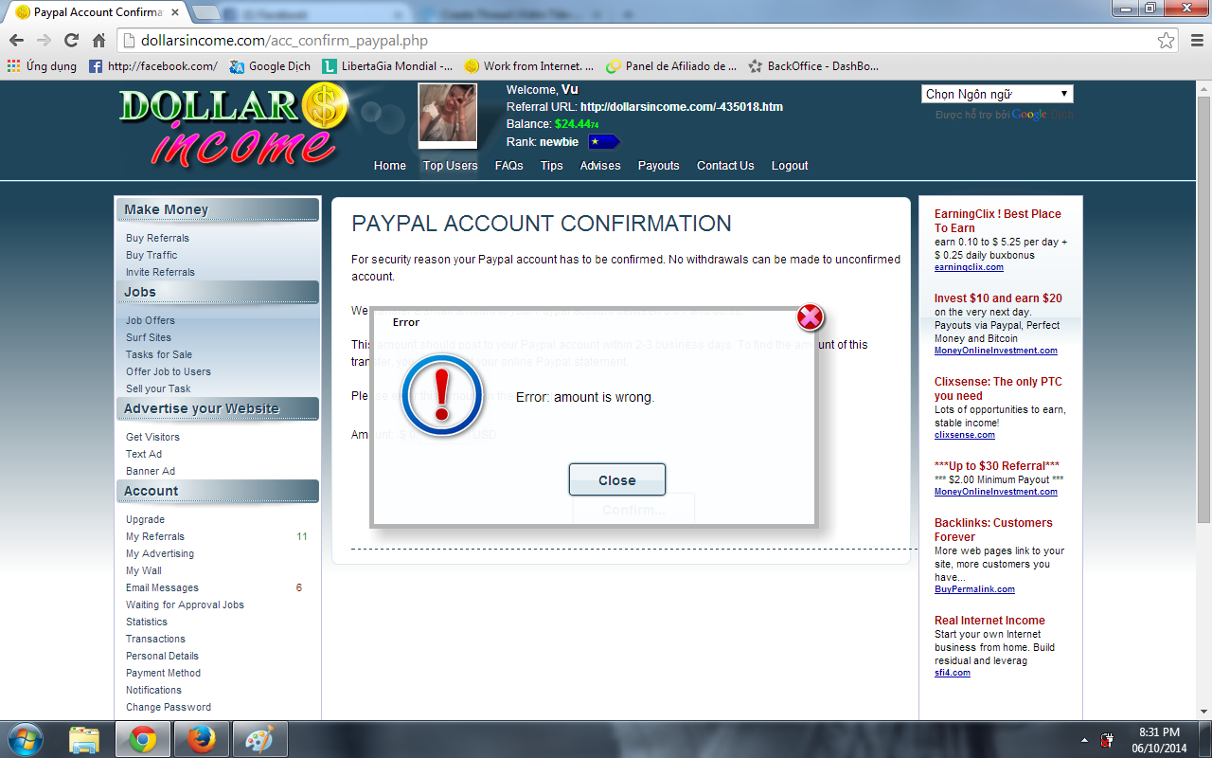This screenshot has width=1212, height=758.
Task: Open Sell your Task link
Action: pos(158,388)
